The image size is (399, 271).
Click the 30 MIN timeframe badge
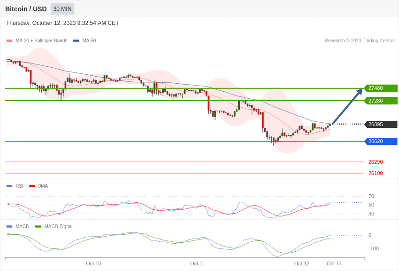coord(62,9)
